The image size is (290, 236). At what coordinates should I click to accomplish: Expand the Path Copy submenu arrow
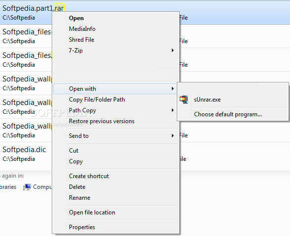click(x=172, y=110)
